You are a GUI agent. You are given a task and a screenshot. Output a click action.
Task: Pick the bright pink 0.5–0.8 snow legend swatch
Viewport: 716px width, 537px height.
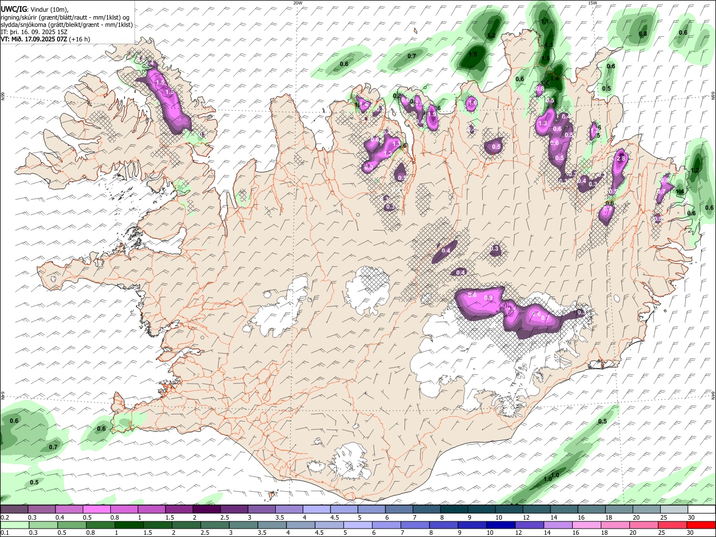pos(96,510)
